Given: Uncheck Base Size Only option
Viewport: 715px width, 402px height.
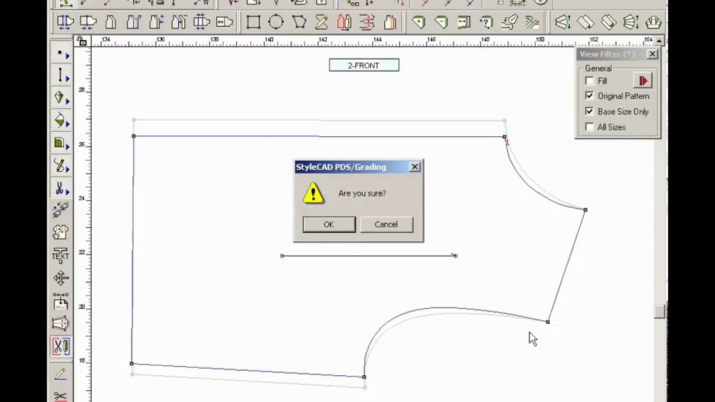Looking at the screenshot, I should (589, 112).
